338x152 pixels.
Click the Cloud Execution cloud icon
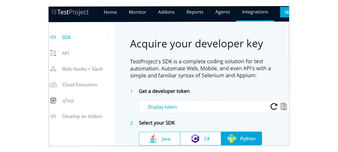tap(53, 85)
